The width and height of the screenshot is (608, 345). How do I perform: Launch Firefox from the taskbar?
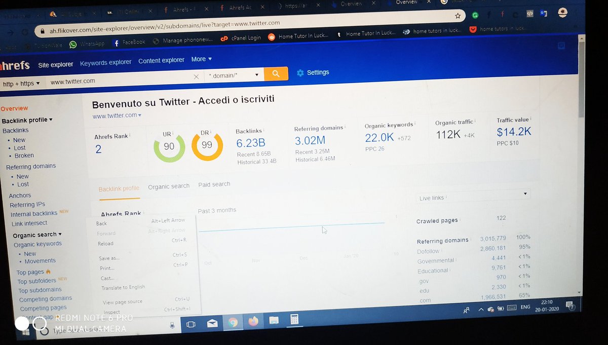[x=253, y=321]
